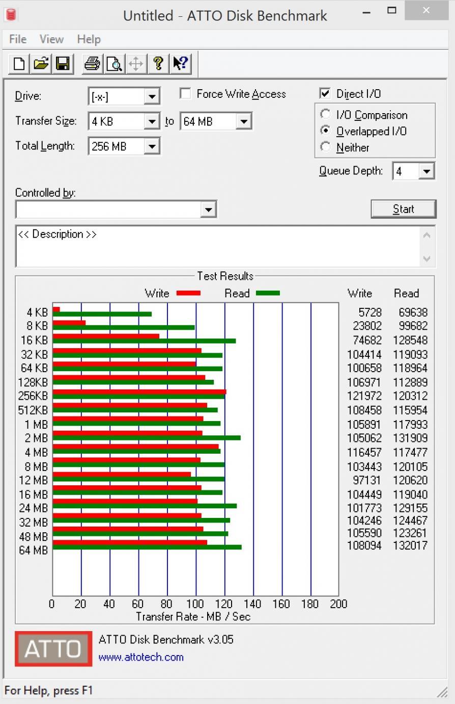The height and width of the screenshot is (704, 455).
Task: Open the View menu
Action: pos(51,39)
